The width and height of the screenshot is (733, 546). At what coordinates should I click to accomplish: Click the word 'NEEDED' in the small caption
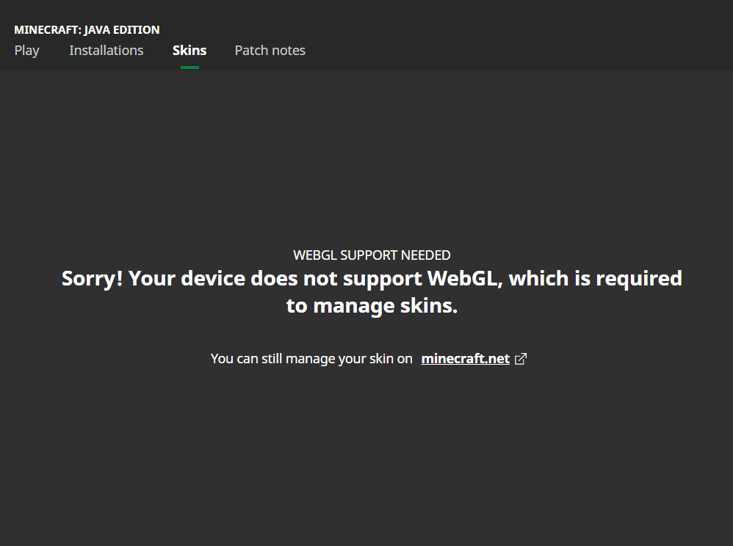tap(425, 255)
